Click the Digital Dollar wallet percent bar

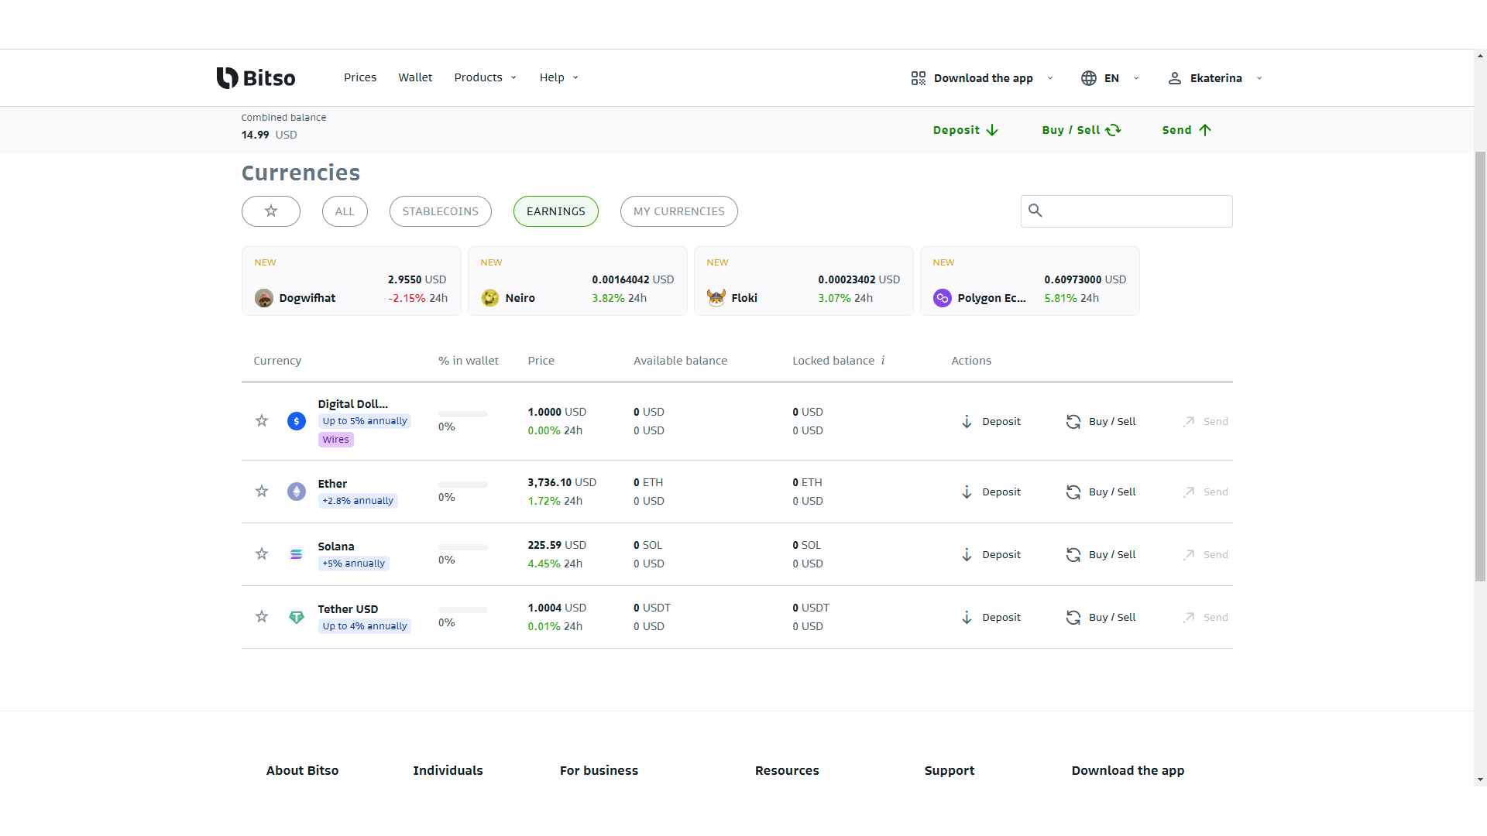(463, 414)
